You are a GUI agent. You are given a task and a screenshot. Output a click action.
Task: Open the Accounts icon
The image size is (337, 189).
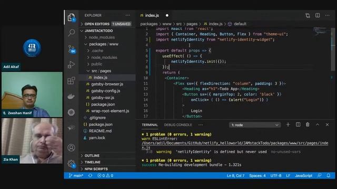[x=71, y=148]
